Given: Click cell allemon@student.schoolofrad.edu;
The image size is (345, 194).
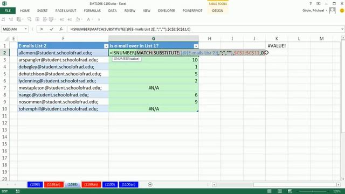Looking at the screenshot, I should pyautogui.click(x=63, y=53).
